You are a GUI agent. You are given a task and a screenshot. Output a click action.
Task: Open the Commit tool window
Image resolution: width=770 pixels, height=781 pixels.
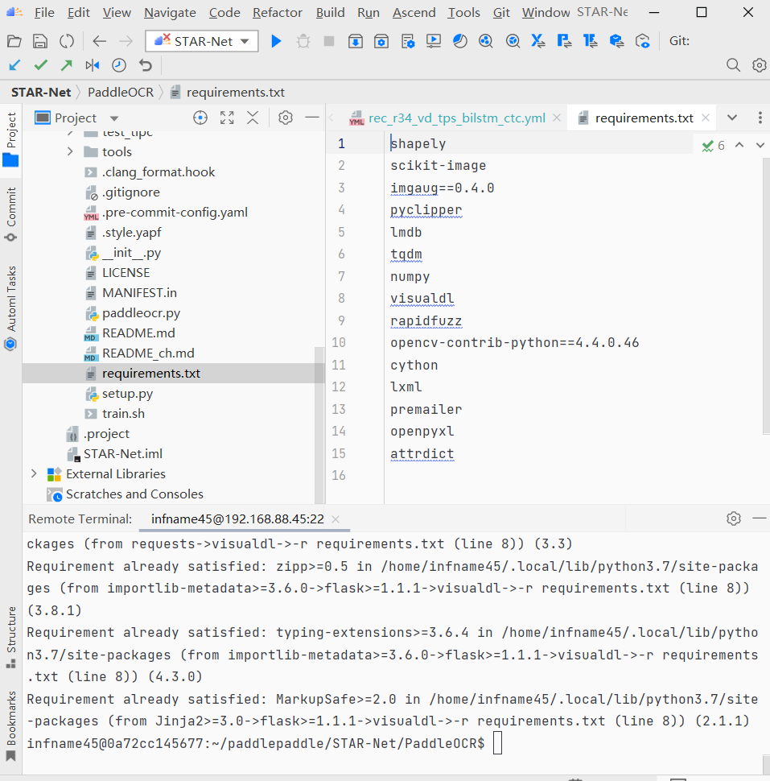[x=10, y=215]
